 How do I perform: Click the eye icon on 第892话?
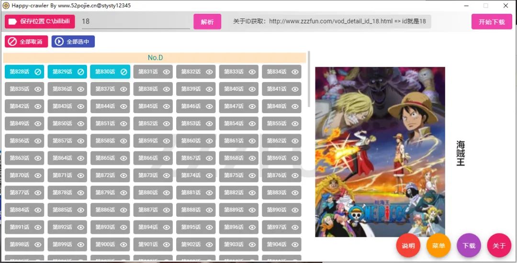coord(81,227)
